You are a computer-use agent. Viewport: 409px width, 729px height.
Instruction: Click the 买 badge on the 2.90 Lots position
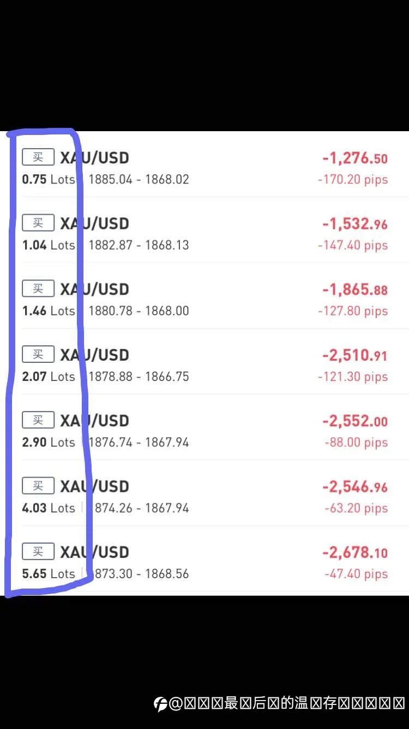click(38, 420)
